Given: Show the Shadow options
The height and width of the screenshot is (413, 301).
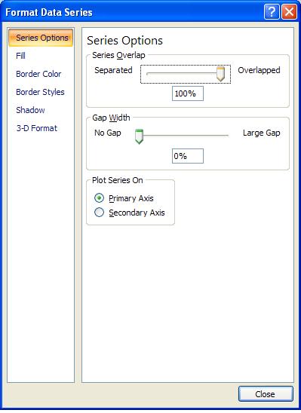Looking at the screenshot, I should point(30,110).
